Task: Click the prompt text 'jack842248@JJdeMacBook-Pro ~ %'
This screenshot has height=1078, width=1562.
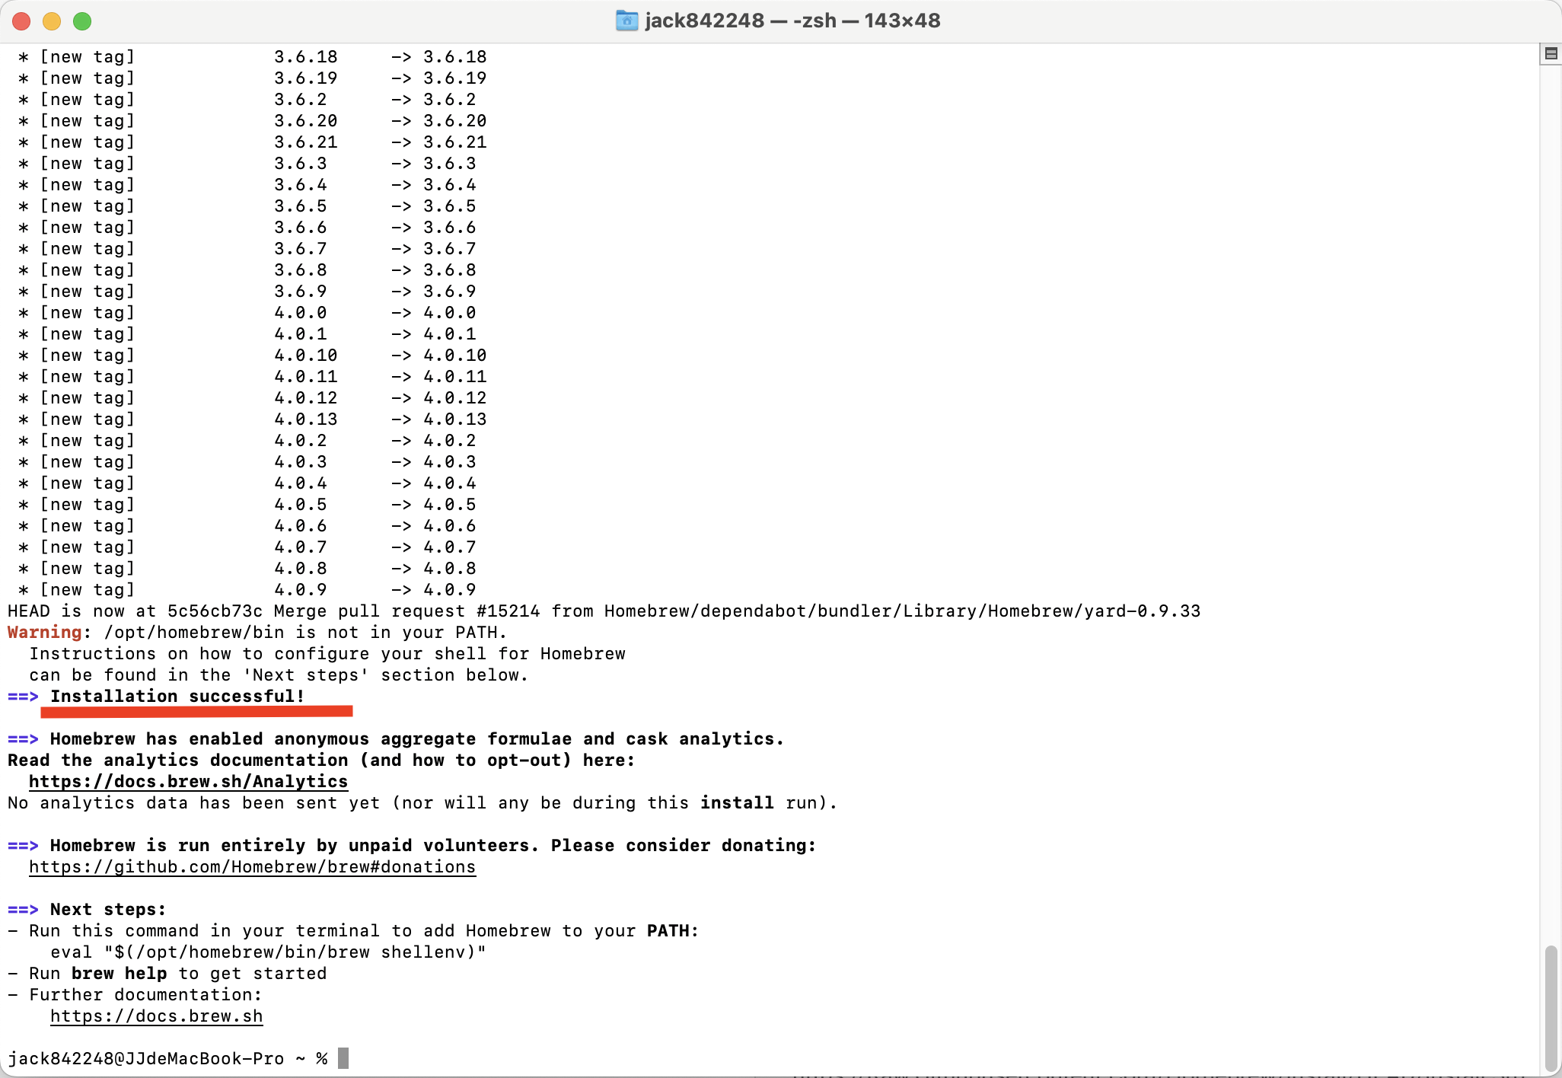Action: tap(167, 1059)
